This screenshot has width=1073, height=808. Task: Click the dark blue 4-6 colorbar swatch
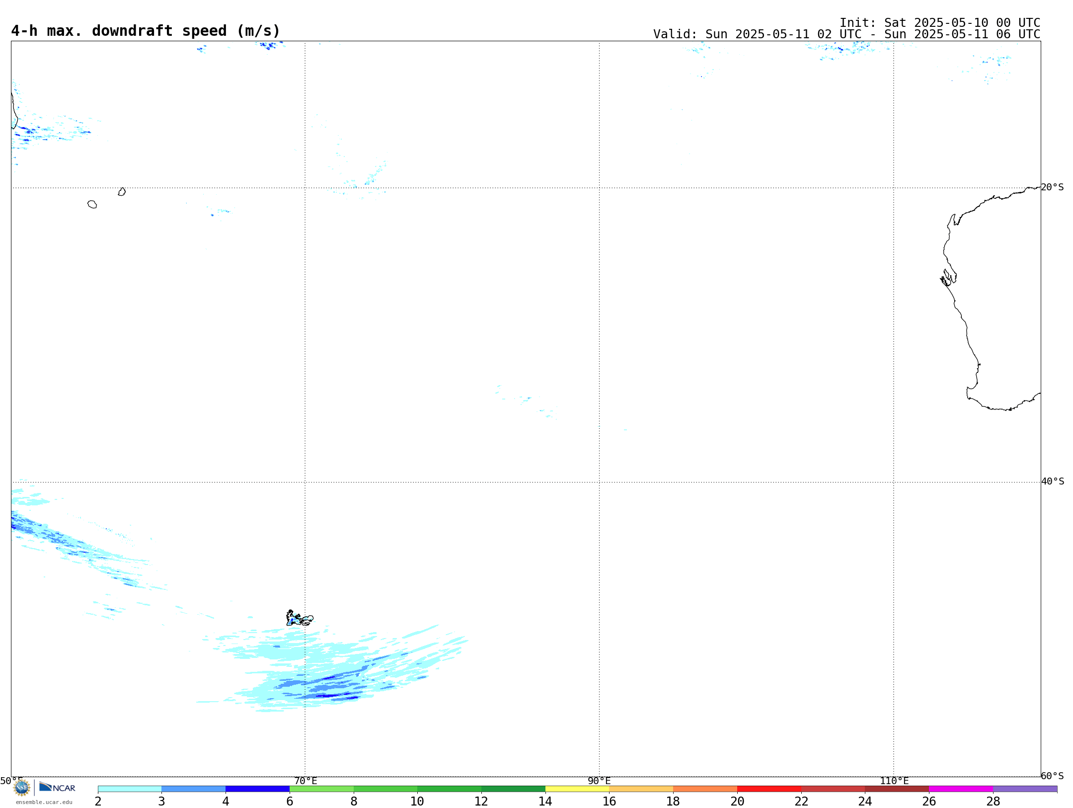click(x=257, y=789)
